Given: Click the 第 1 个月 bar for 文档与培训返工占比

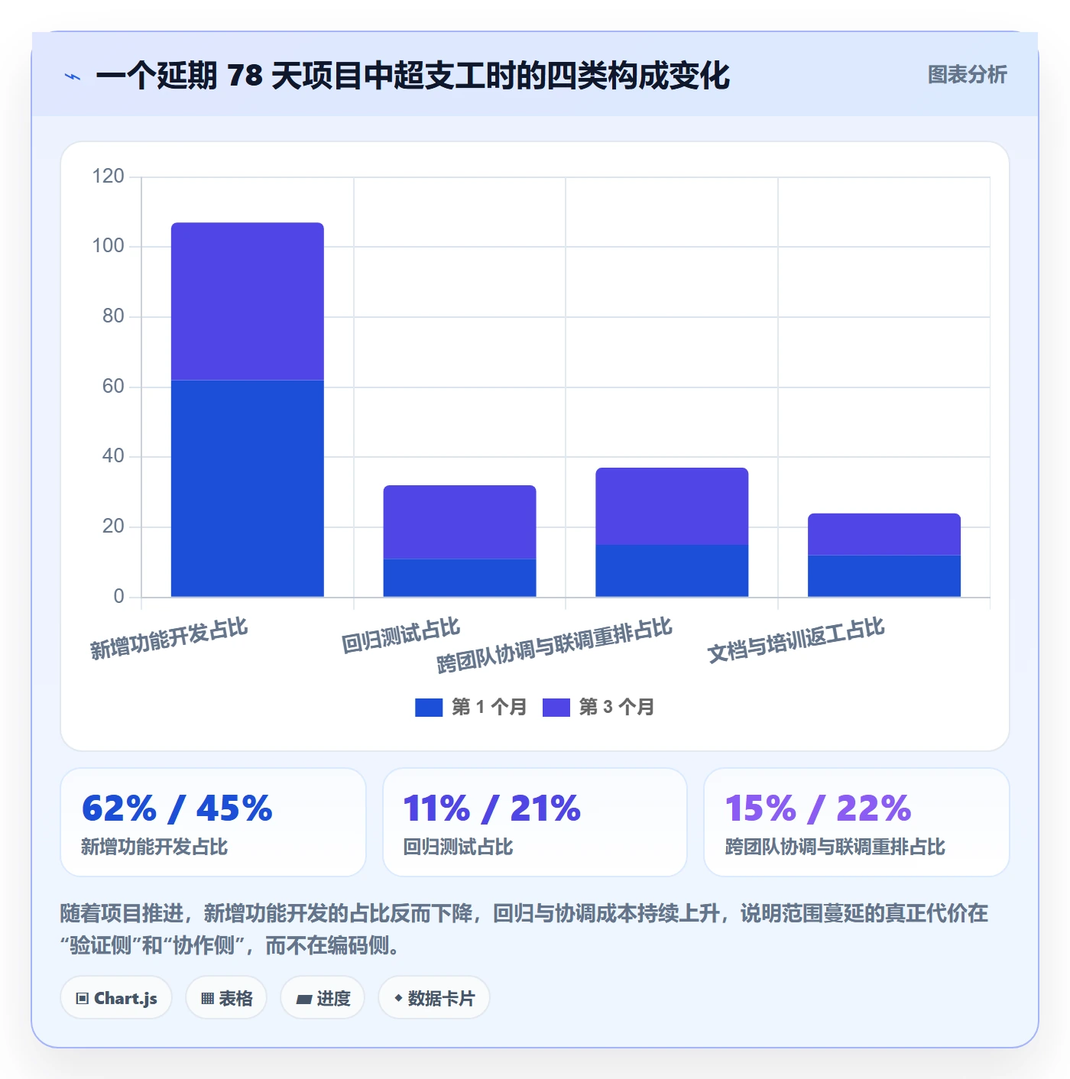Looking at the screenshot, I should [x=884, y=576].
